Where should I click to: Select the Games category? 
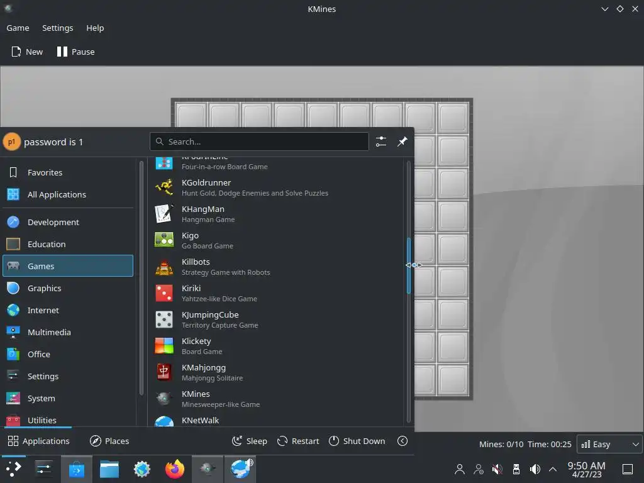68,266
